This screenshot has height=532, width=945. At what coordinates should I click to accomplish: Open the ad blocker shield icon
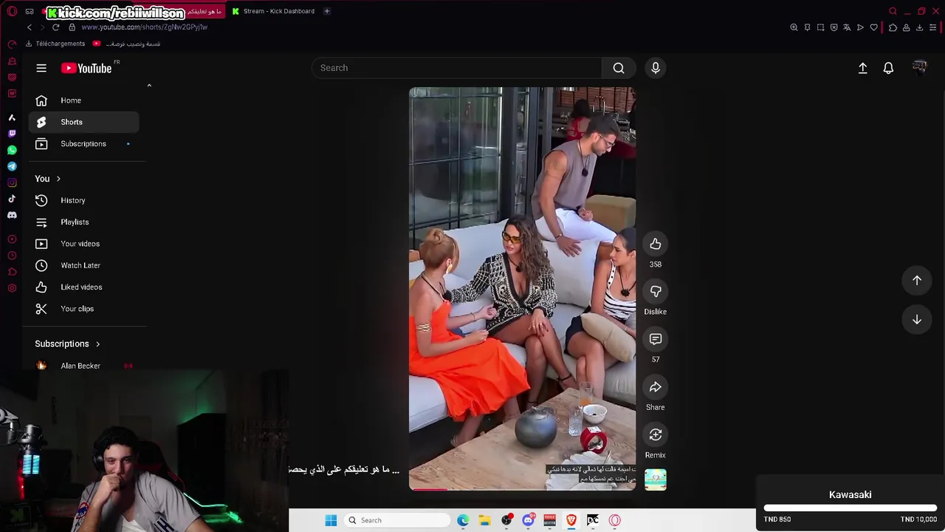pos(834,27)
